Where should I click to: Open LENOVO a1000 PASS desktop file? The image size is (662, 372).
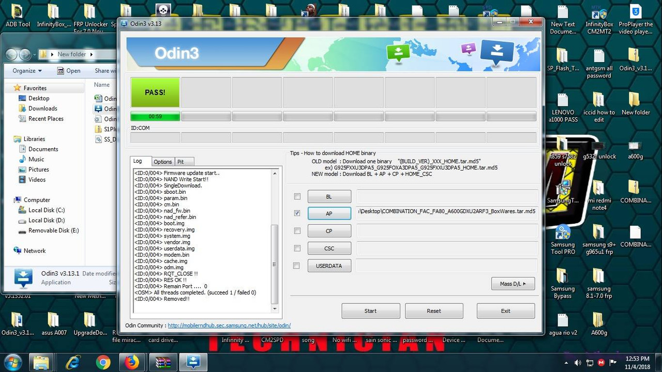tap(563, 107)
